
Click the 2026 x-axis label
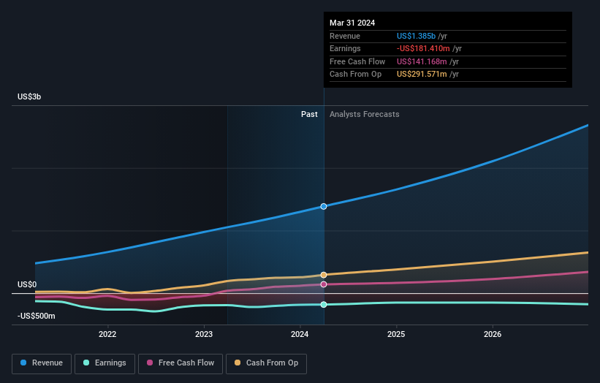tap(493, 334)
